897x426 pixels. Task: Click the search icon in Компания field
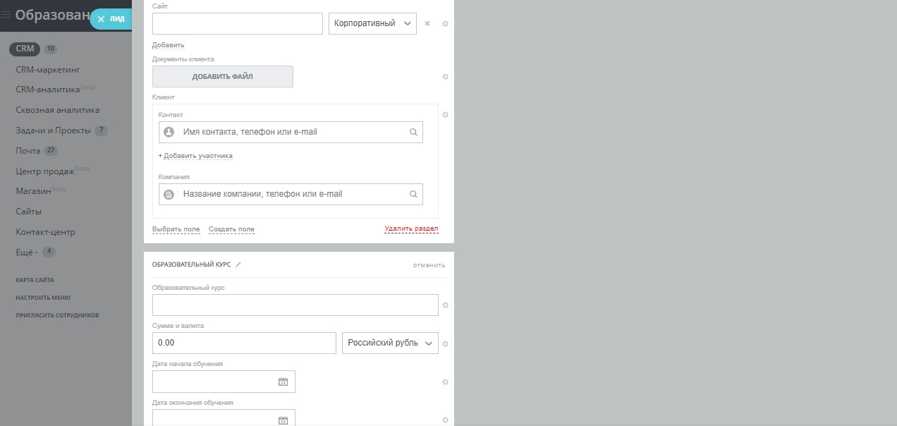tap(413, 194)
